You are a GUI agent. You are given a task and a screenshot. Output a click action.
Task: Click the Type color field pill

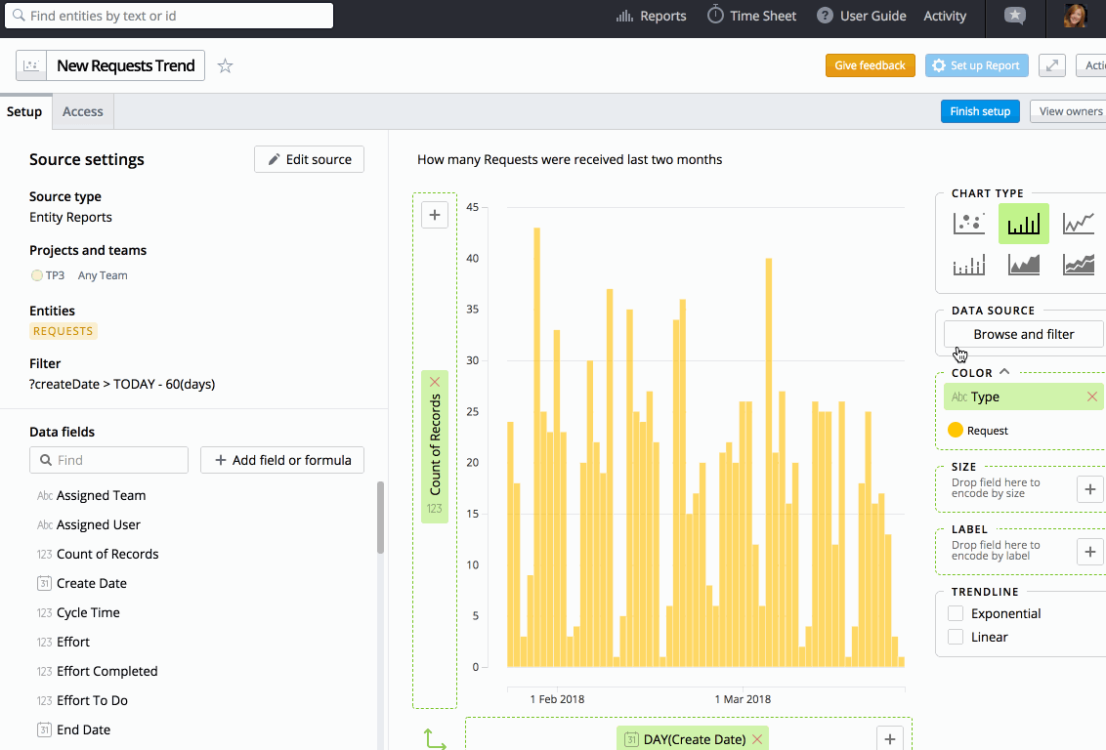(x=1022, y=396)
